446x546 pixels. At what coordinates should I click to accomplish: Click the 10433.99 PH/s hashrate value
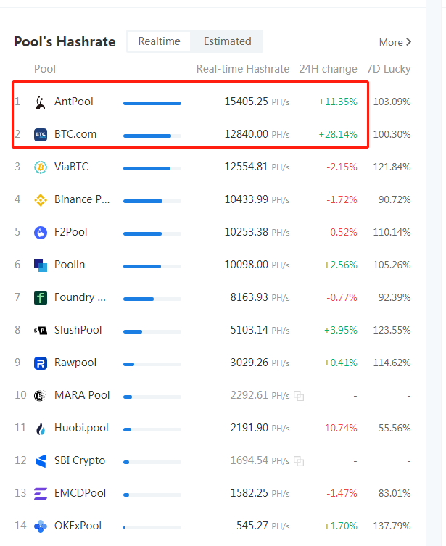(x=257, y=199)
